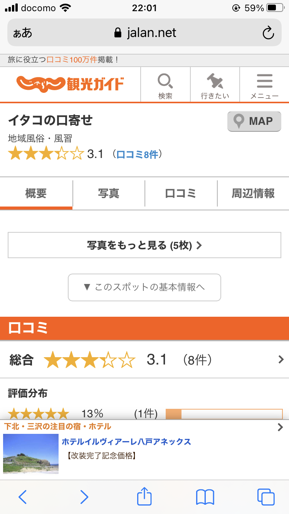Go back with Safari back arrow
Image resolution: width=289 pixels, height=514 pixels.
[x=23, y=497]
